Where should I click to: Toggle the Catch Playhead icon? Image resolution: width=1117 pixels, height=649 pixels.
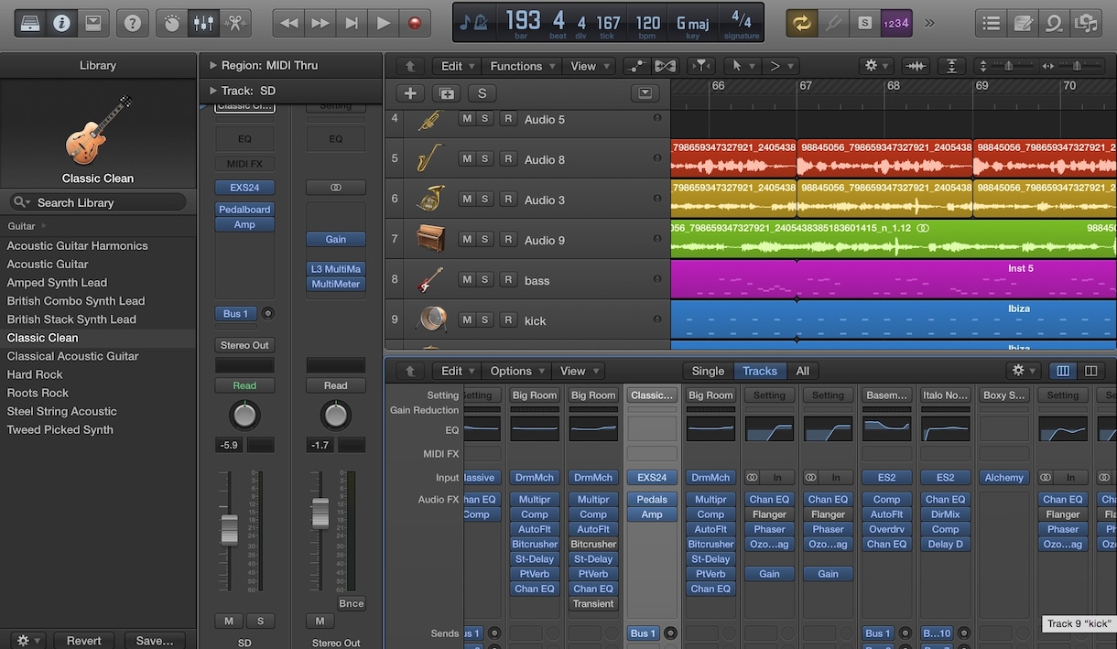(701, 66)
